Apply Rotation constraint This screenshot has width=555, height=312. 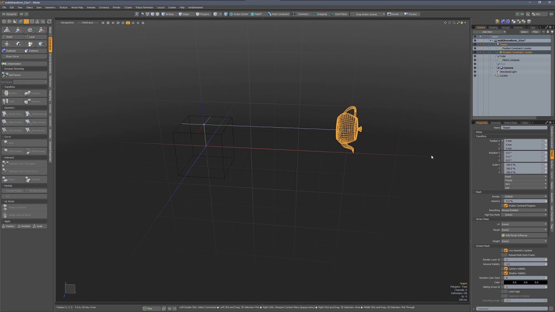click(25, 226)
